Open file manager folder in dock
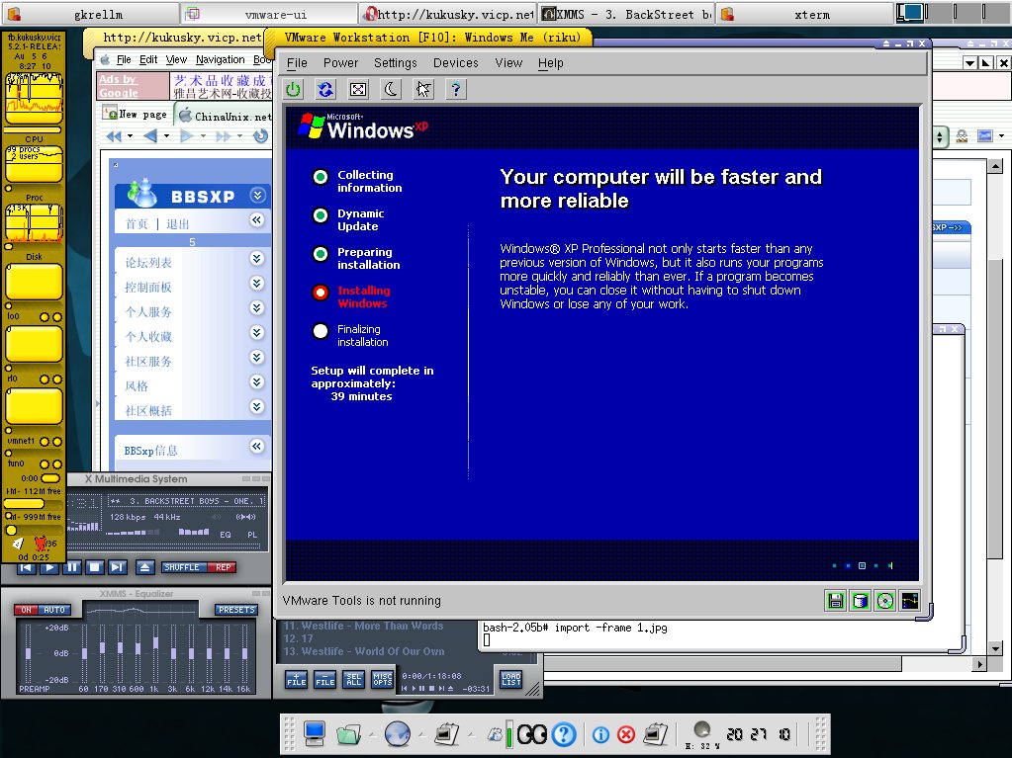 [x=348, y=734]
